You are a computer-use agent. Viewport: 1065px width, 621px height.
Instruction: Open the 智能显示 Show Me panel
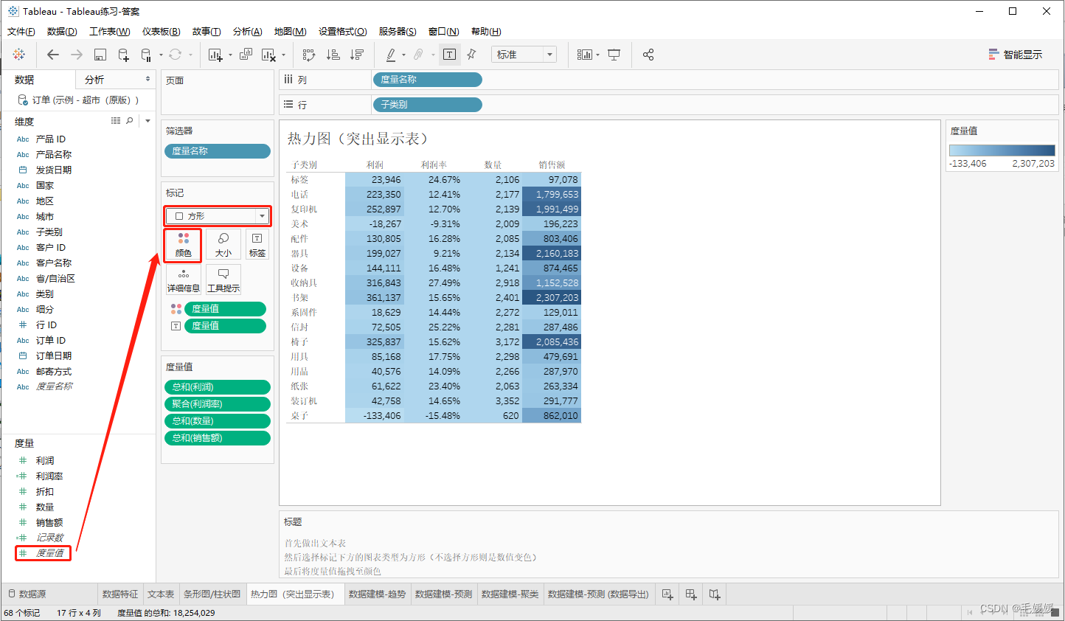click(x=1016, y=55)
